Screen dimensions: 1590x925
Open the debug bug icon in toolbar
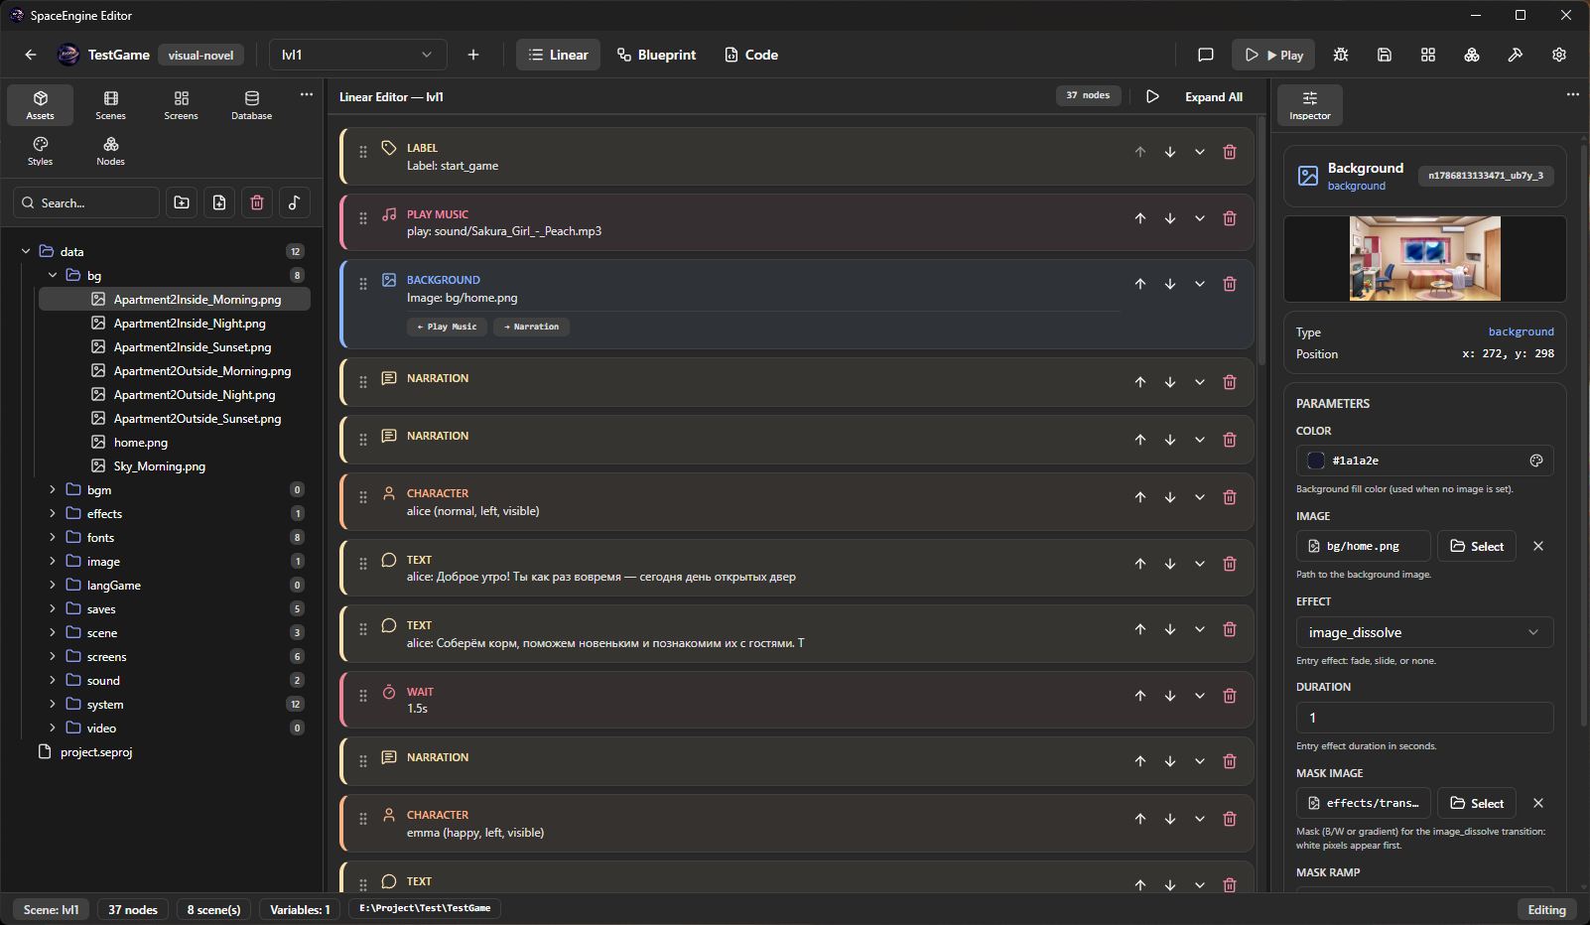tap(1341, 55)
